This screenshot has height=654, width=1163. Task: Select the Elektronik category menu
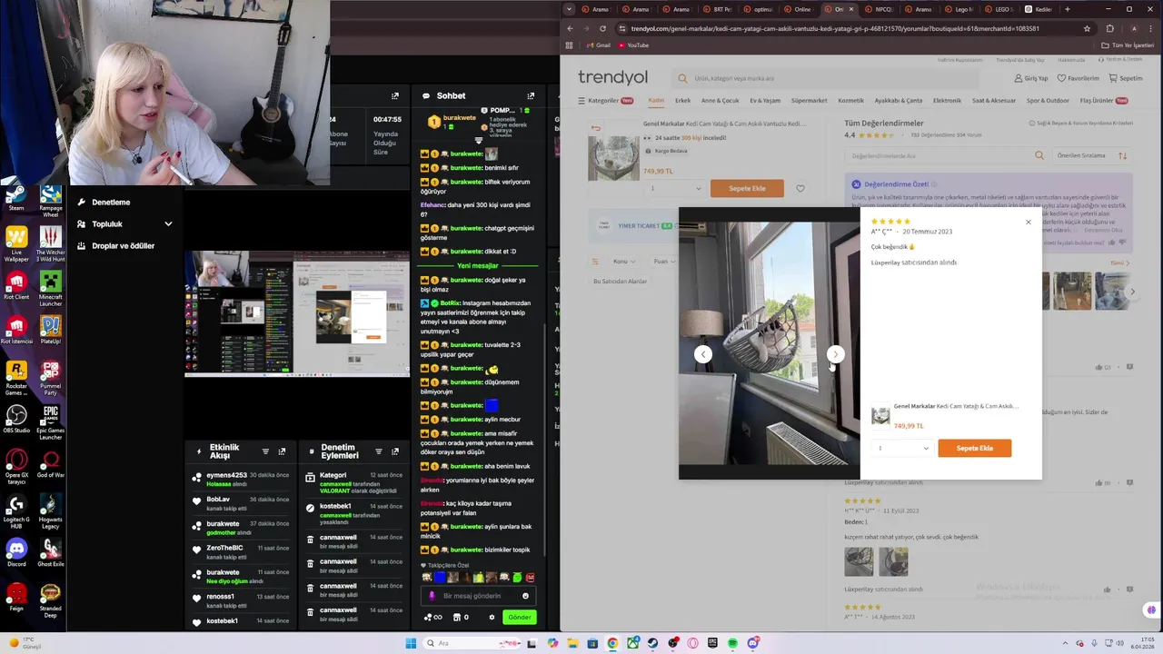[x=947, y=100]
